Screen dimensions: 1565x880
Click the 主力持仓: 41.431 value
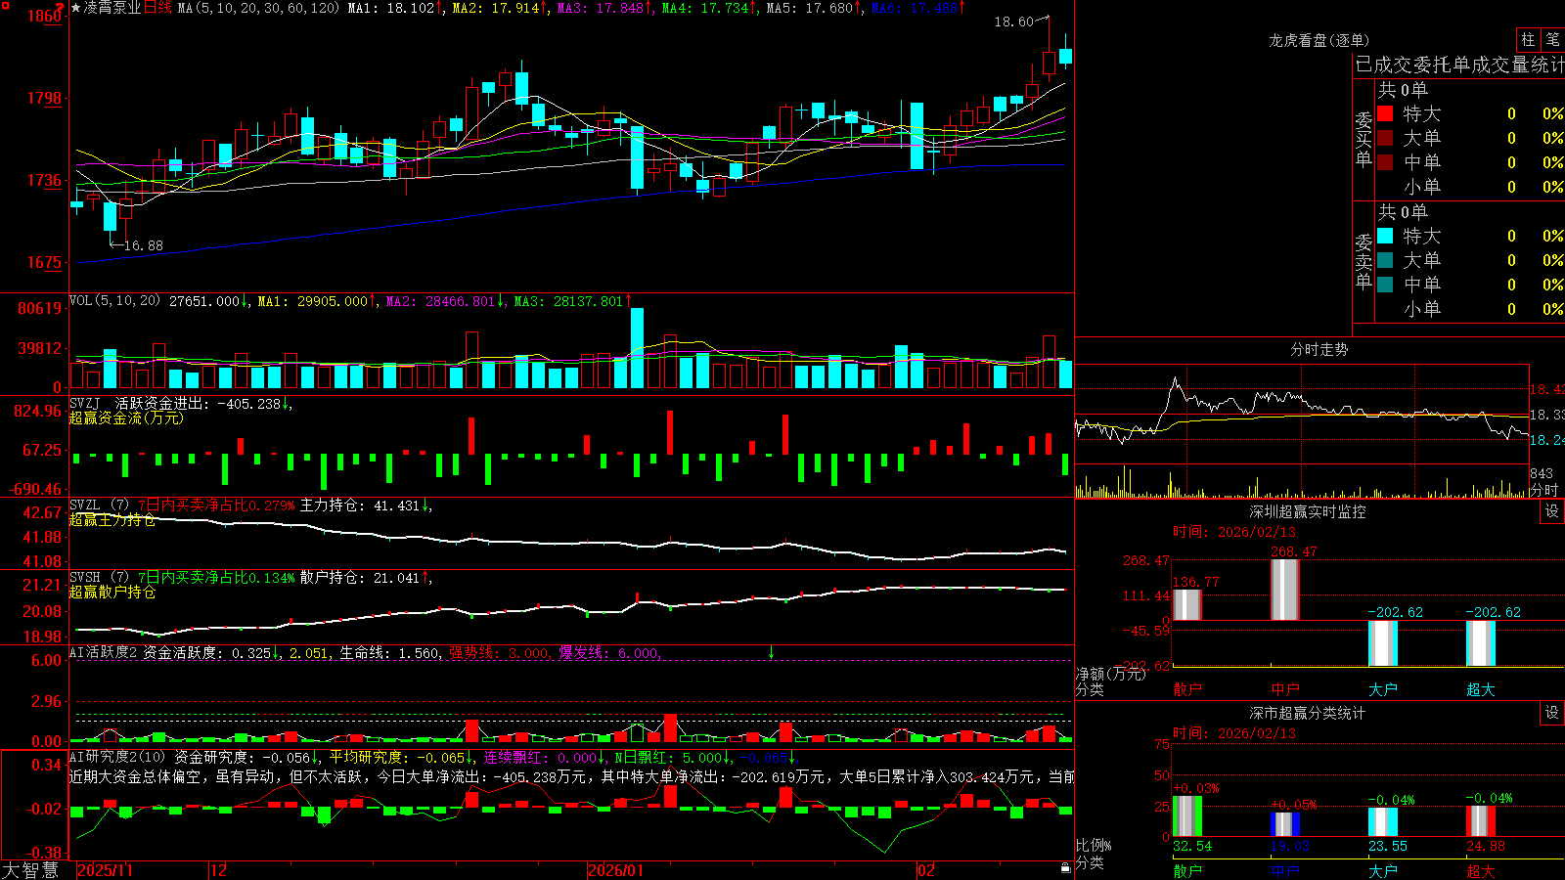pyautogui.click(x=360, y=506)
